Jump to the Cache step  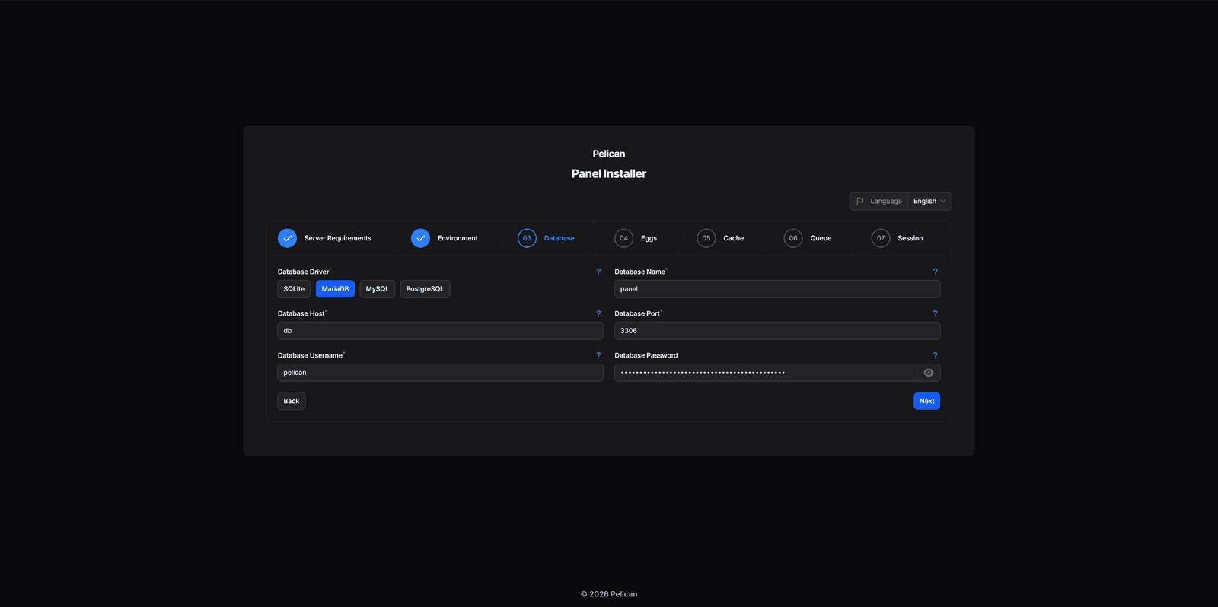coord(734,238)
